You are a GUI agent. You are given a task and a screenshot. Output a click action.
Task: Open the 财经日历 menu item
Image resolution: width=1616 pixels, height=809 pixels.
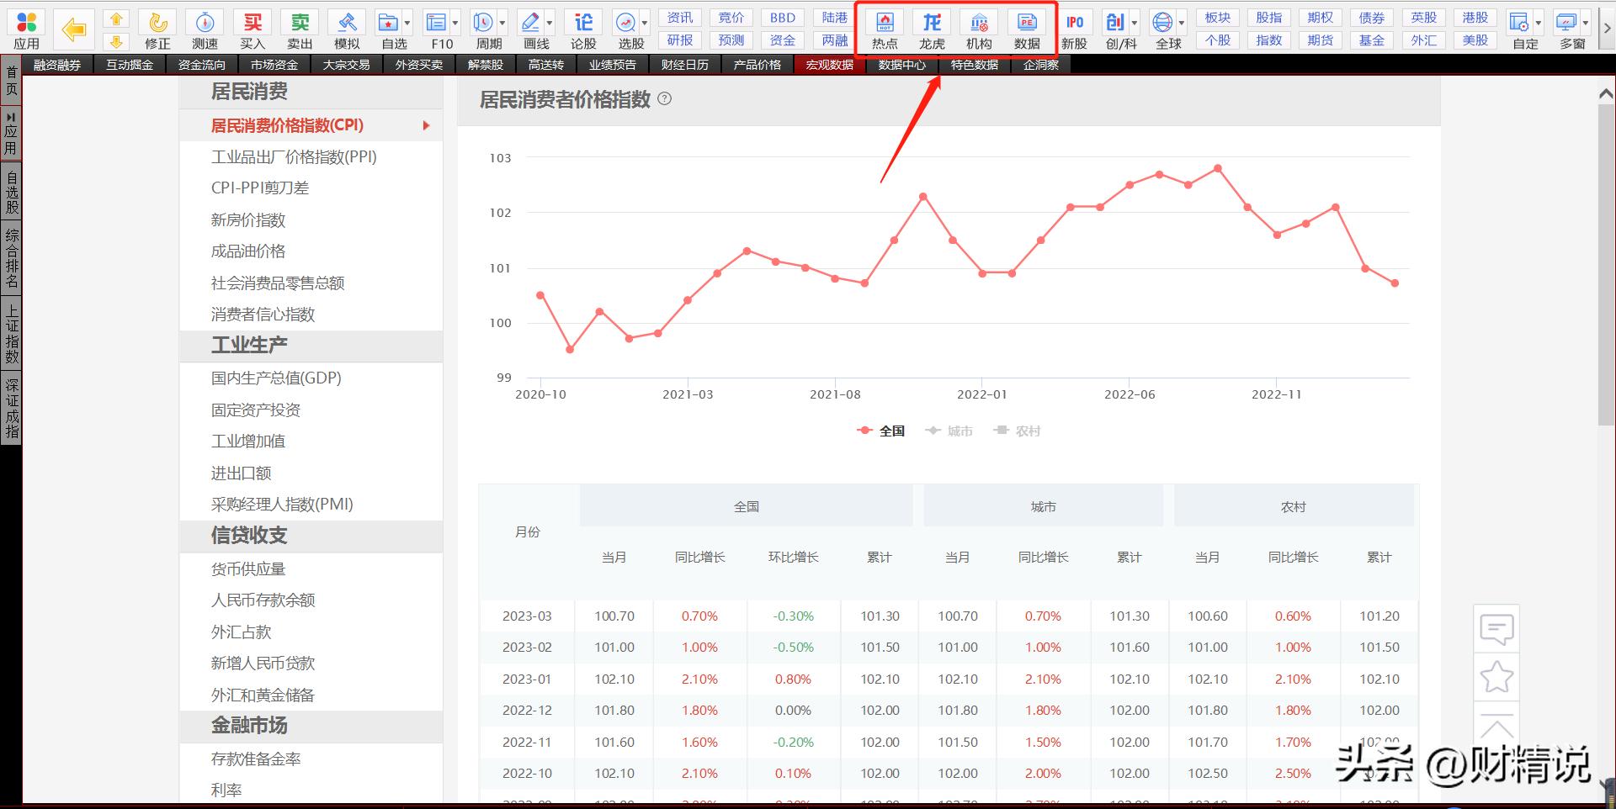[x=684, y=64]
